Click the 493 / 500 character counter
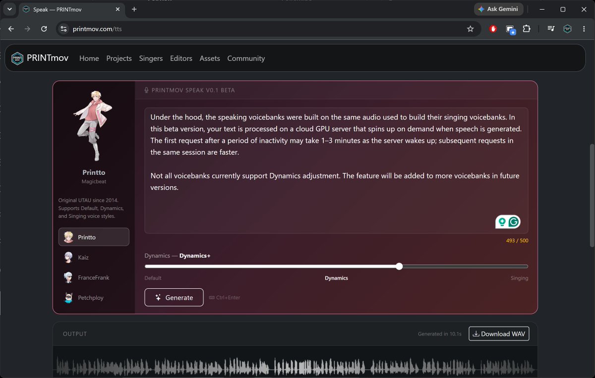This screenshot has width=595, height=378. [517, 241]
